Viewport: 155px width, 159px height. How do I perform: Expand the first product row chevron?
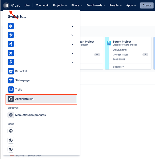tap(72, 26)
